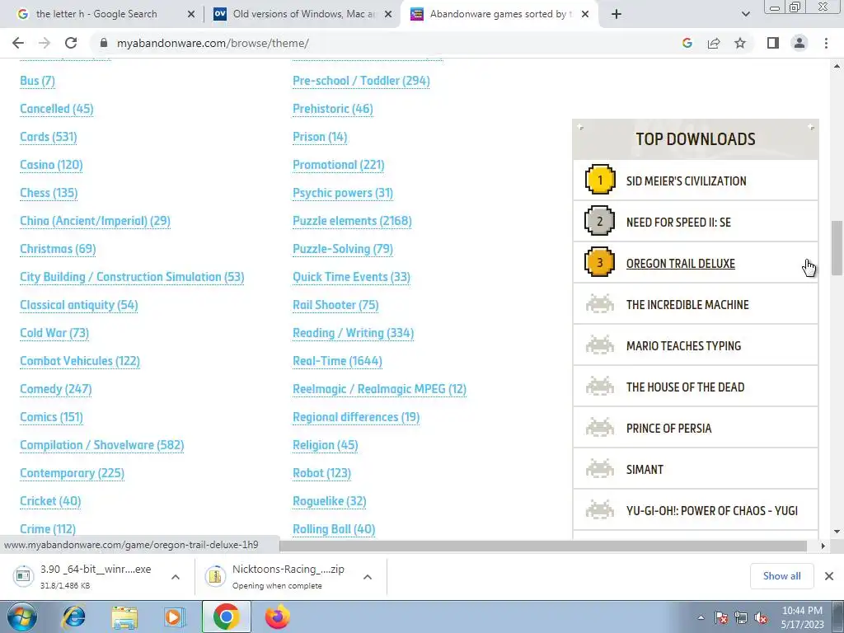The width and height of the screenshot is (844, 633).
Task: Launch Internet Explorer from the taskbar
Action: point(73,617)
